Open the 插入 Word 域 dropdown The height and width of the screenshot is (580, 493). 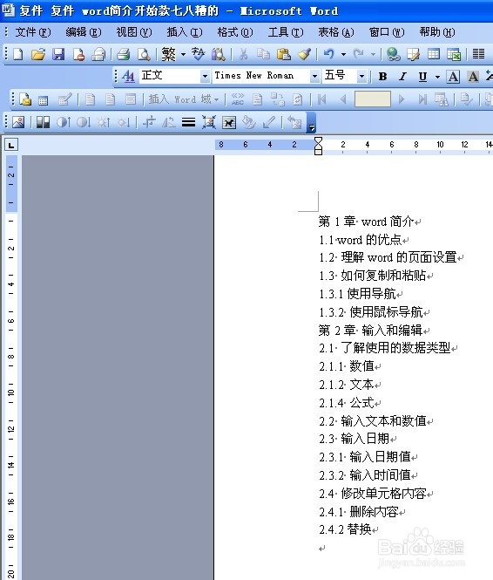pyautogui.click(x=184, y=99)
